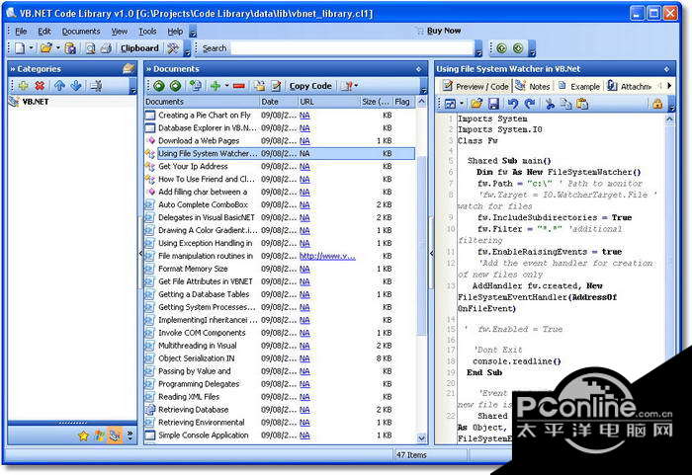Click the document edit pencil icon in Documents toolbar
This screenshot has width=692, height=475.
(276, 86)
